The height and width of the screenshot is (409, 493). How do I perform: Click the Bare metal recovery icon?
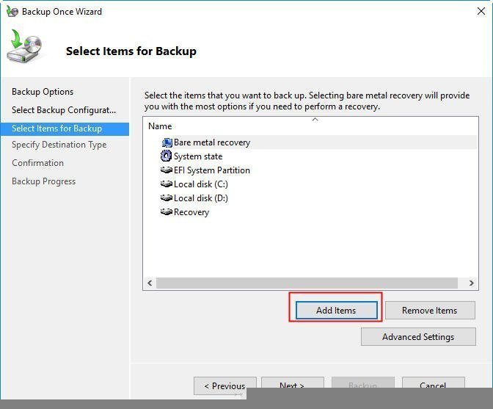coord(167,142)
